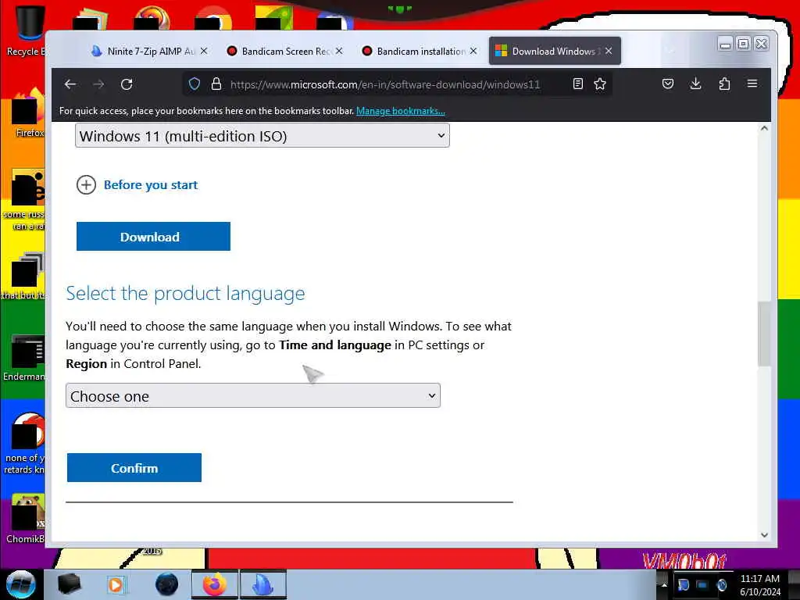This screenshot has height=600, width=800.
Task: Select the 'that but its' desktop icon
Action: [24, 276]
